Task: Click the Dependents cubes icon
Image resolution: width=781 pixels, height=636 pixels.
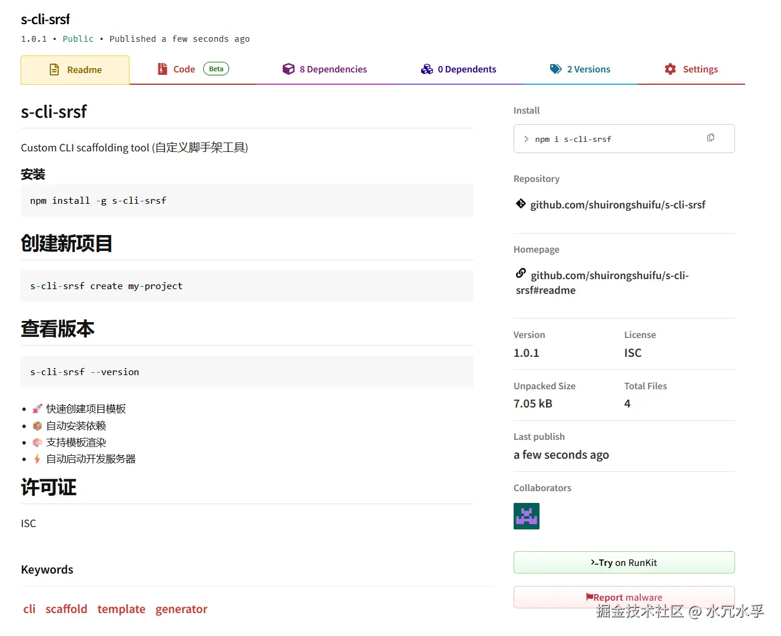Action: [427, 69]
